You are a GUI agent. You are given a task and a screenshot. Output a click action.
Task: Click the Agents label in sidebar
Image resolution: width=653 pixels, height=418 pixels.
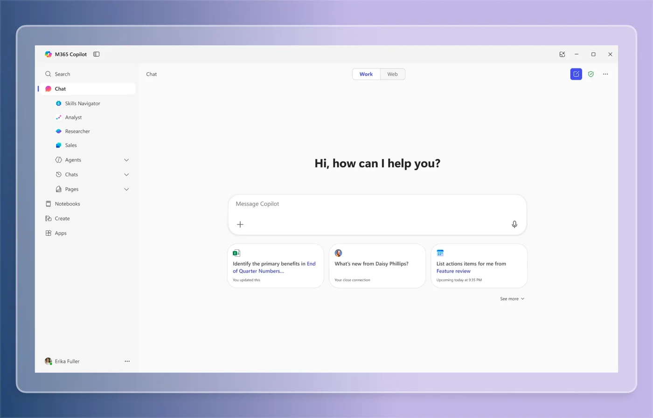[x=73, y=160]
